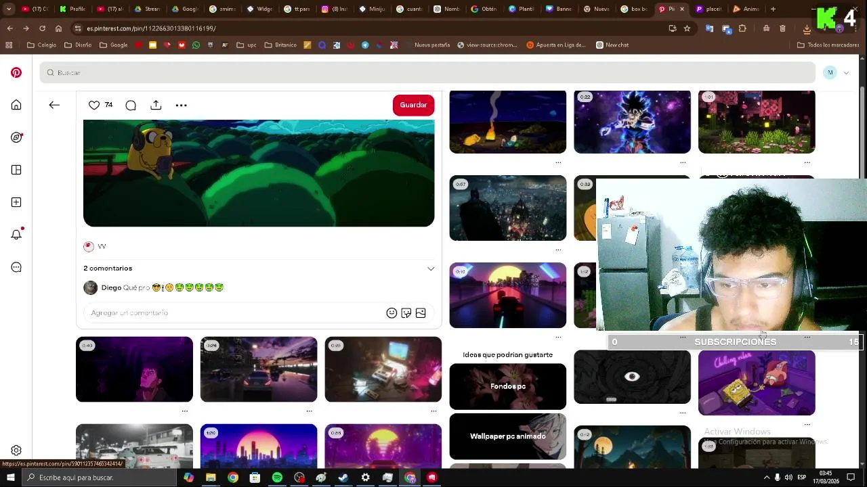Image resolution: width=867 pixels, height=487 pixels.
Task: Click the Pinterest logo in the sidebar
Action: pos(16,72)
